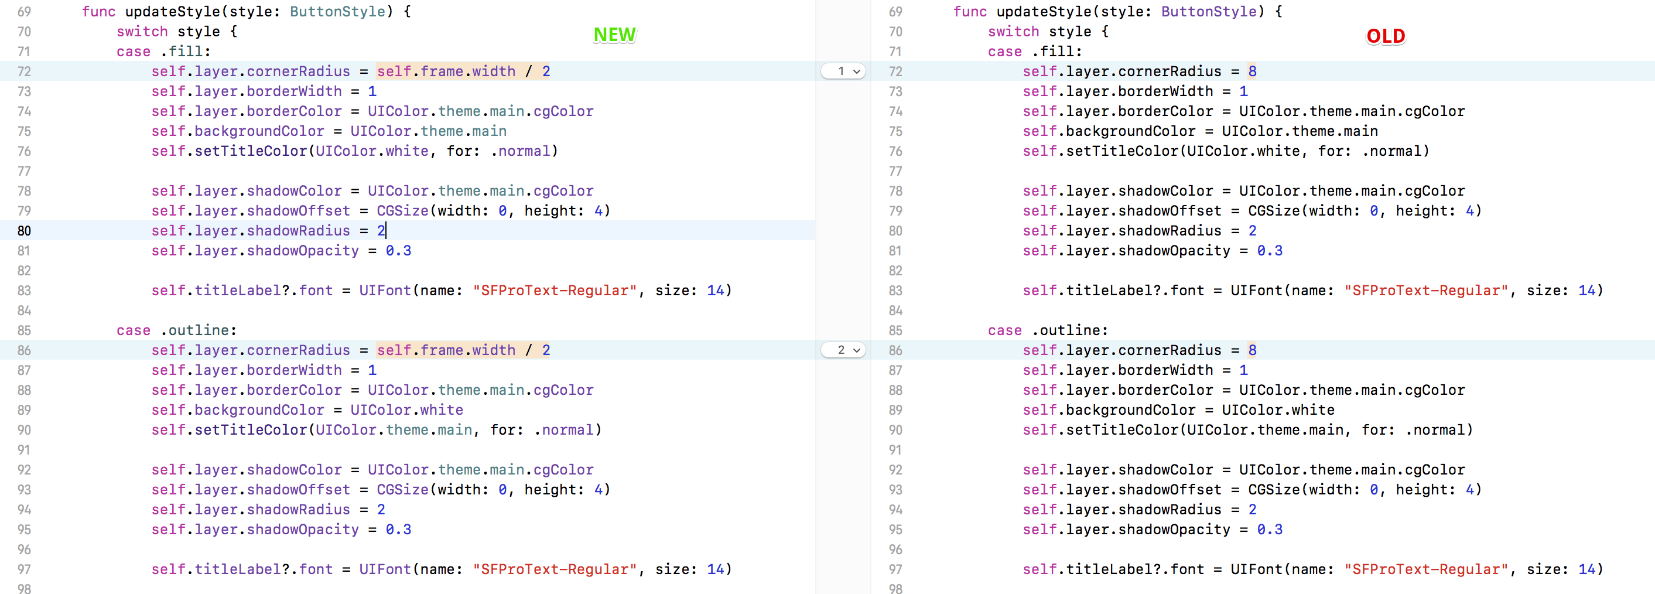
Task: Open the change 2 dropdown in the center gutter
Action: coord(843,350)
